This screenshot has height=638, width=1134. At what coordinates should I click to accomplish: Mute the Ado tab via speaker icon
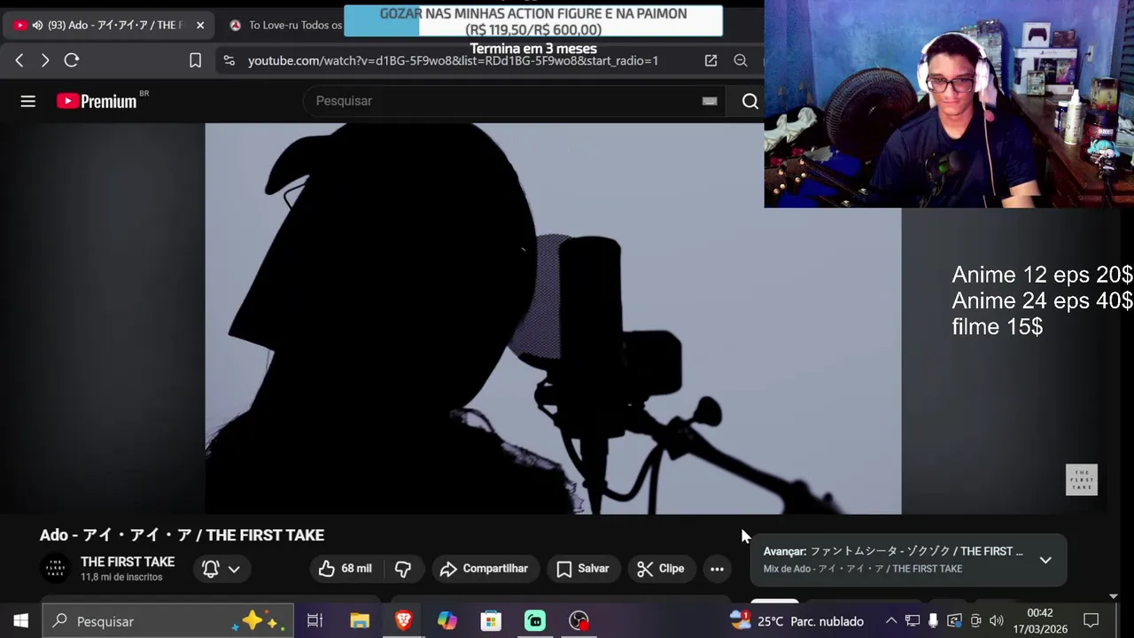pos(37,25)
